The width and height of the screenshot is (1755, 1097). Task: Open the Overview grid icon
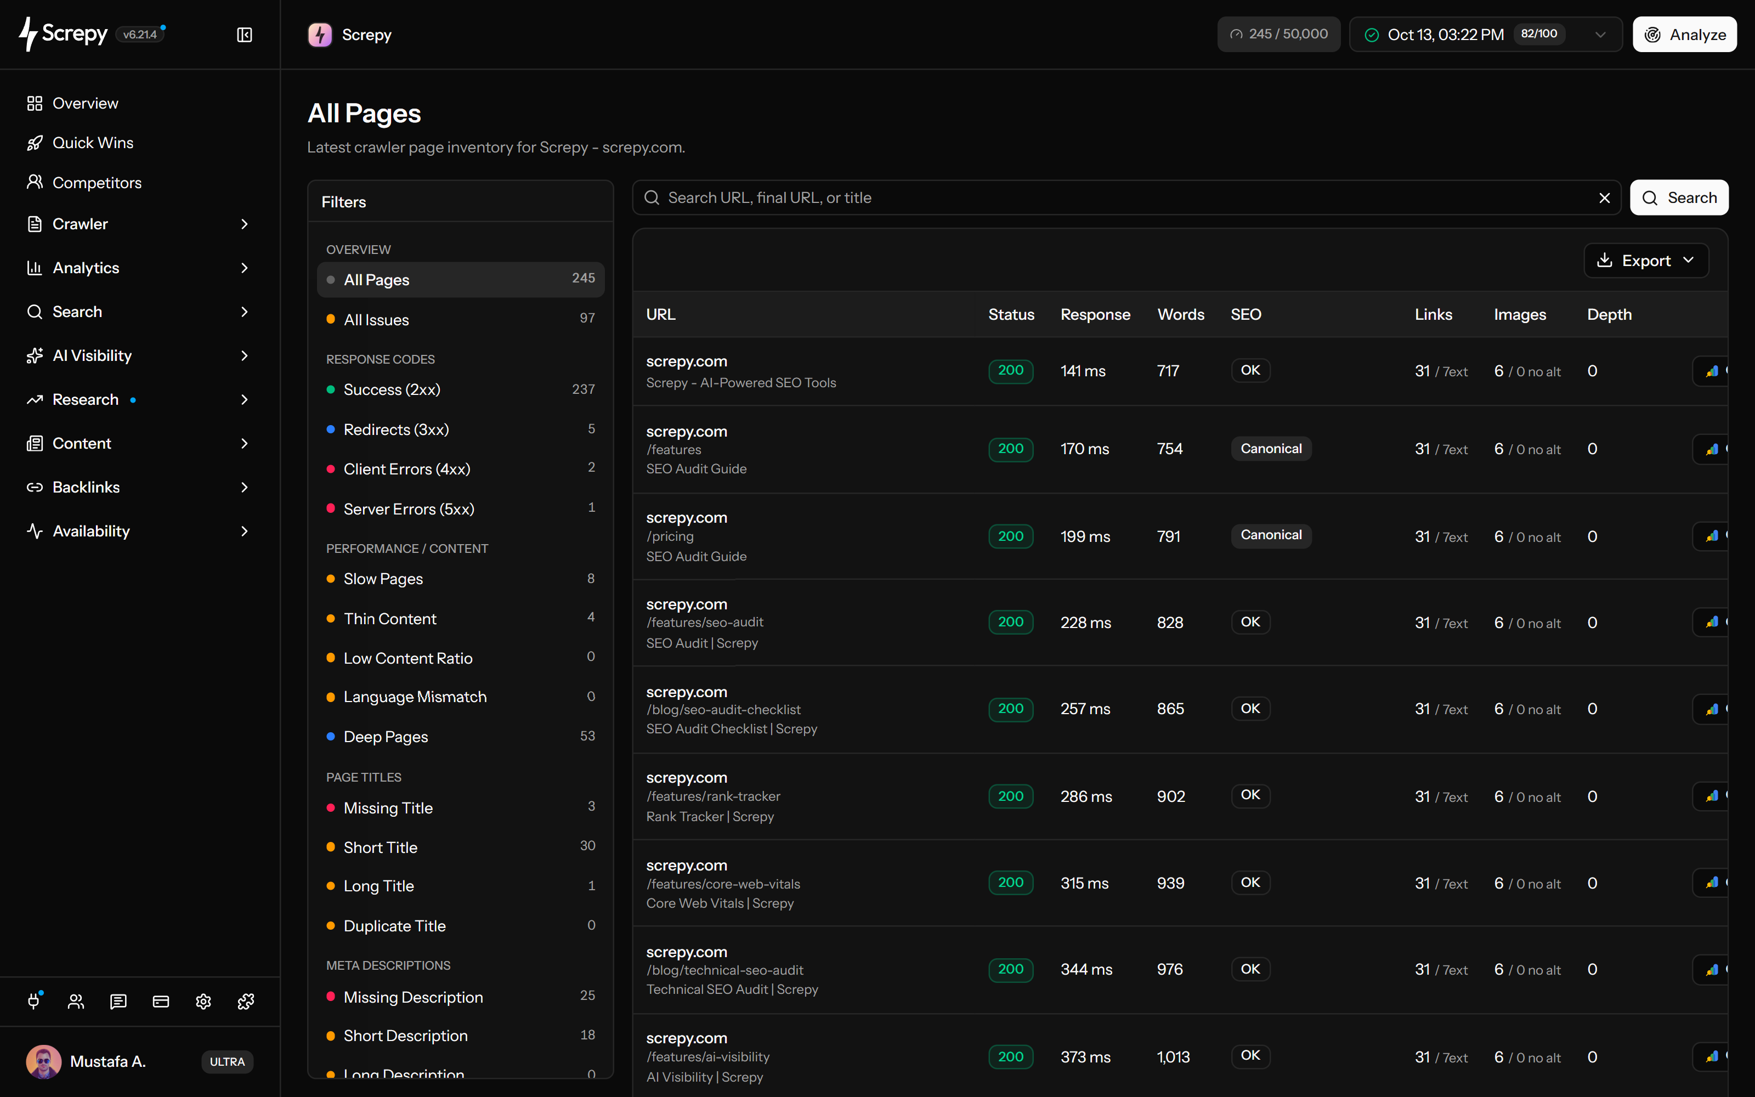[35, 103]
